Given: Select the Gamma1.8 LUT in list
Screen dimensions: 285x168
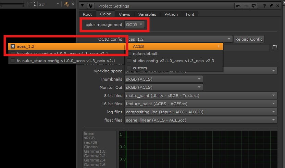Looking at the screenshot, I should (x=95, y=151).
